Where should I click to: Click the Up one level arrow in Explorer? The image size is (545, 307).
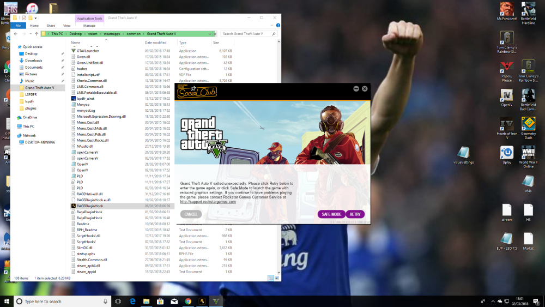pyautogui.click(x=37, y=34)
